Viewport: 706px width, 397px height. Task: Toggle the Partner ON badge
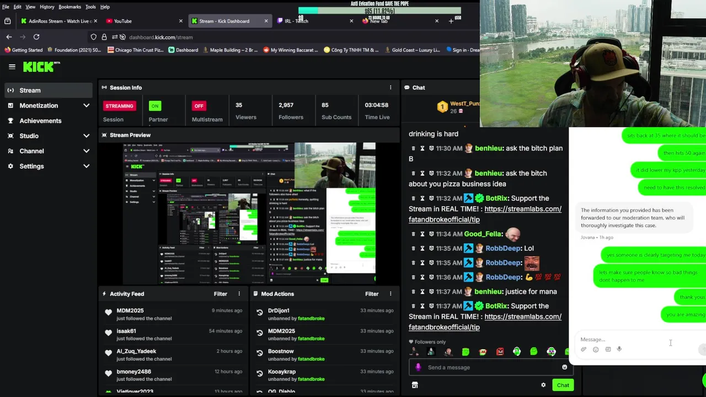coord(154,106)
